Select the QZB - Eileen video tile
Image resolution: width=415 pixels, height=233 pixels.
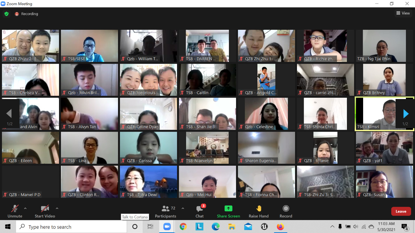[x=30, y=148]
